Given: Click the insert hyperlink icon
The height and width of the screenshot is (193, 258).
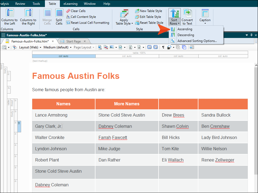Looking at the screenshot, I should click(100, 47).
